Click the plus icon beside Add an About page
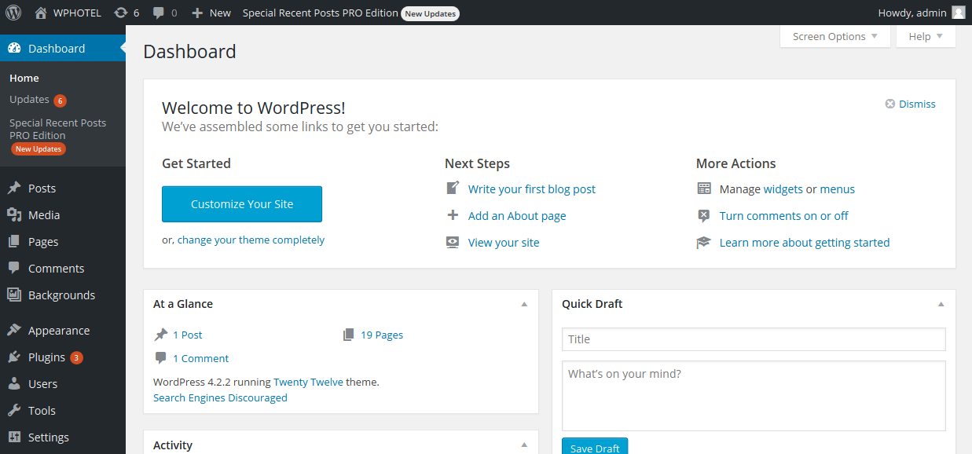972x454 pixels. pyautogui.click(x=453, y=215)
